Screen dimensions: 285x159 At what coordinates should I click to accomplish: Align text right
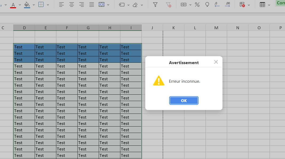click(x=82, y=5)
